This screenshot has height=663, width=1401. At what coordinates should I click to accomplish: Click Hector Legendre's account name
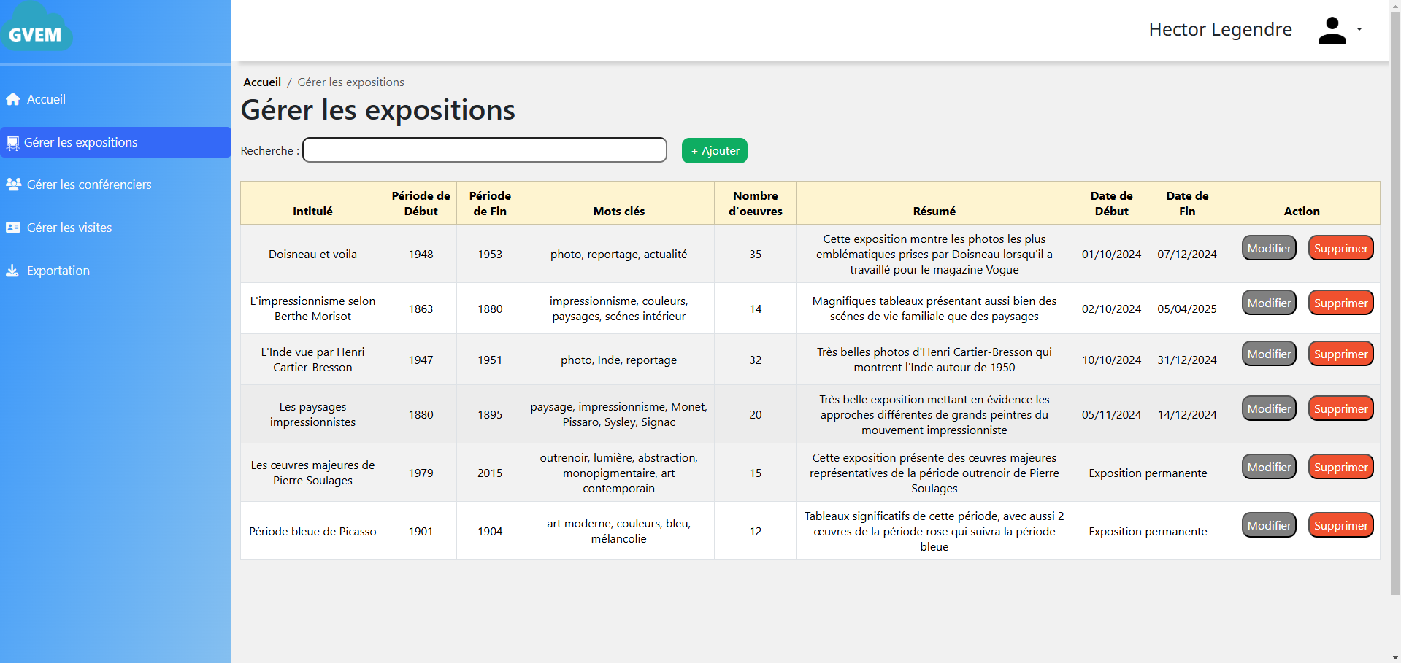click(x=1220, y=29)
